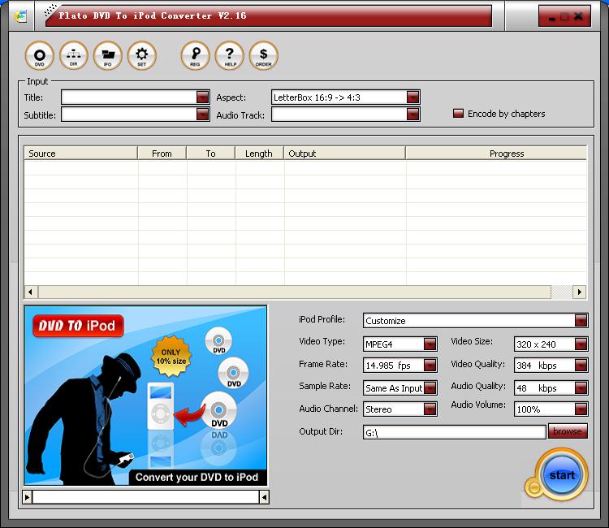Click the list scrollbar right arrow

(579, 292)
